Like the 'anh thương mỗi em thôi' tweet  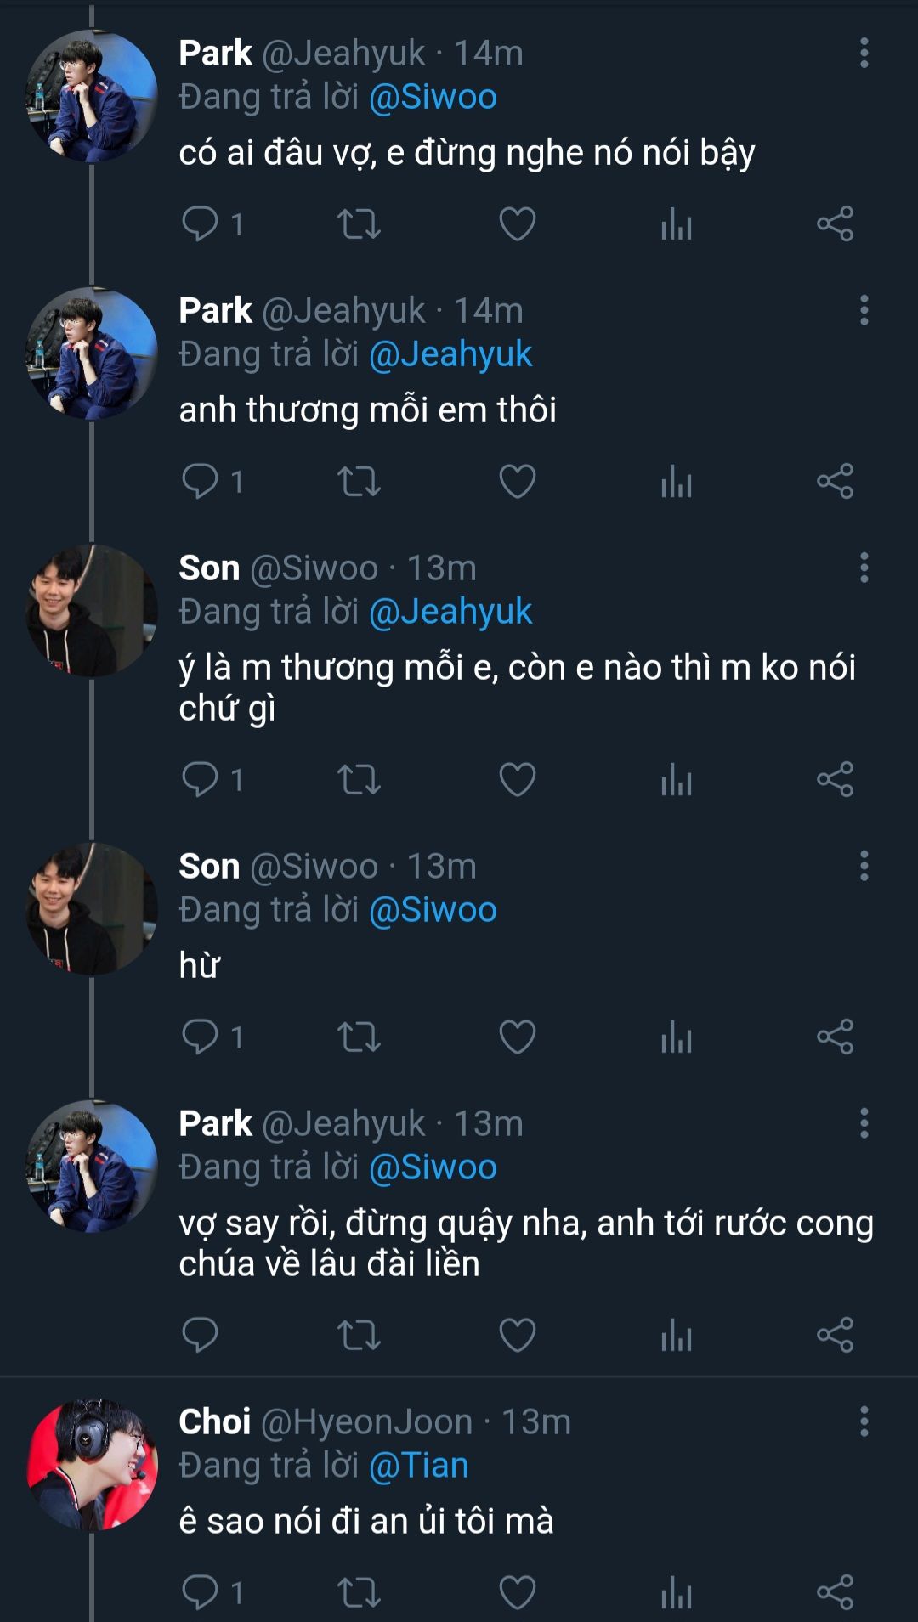tap(517, 482)
